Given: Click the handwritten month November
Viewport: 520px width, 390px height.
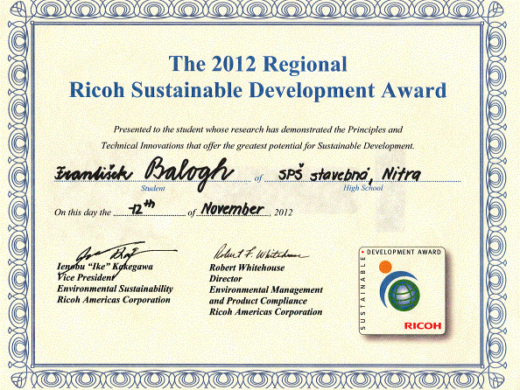Looking at the screenshot, I should click(x=233, y=209).
